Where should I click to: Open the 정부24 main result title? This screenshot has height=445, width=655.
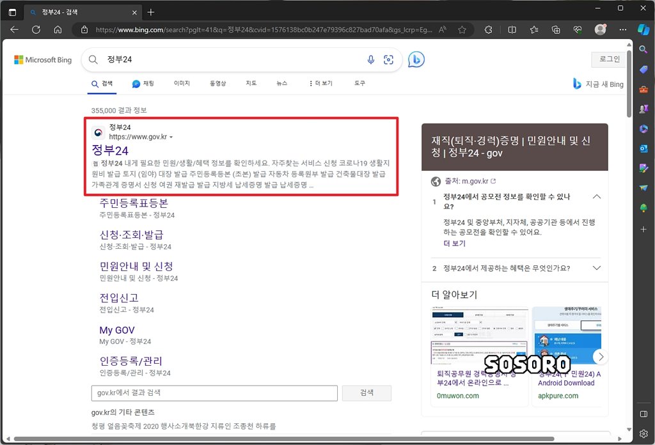click(x=110, y=150)
